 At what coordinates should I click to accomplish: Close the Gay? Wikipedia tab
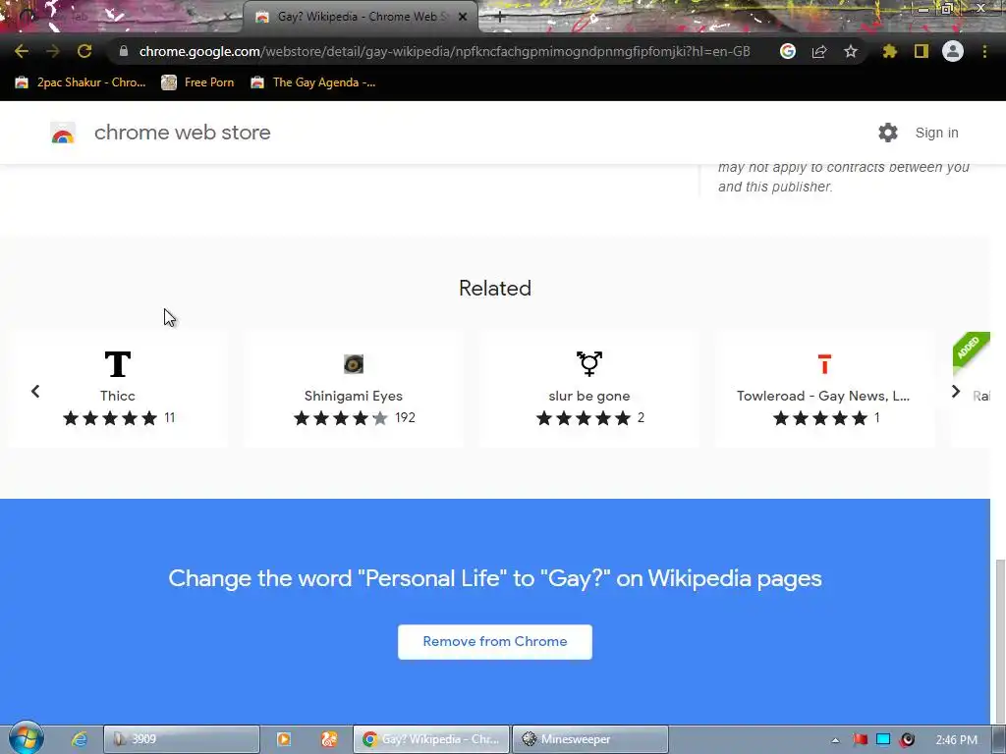pyautogui.click(x=463, y=17)
